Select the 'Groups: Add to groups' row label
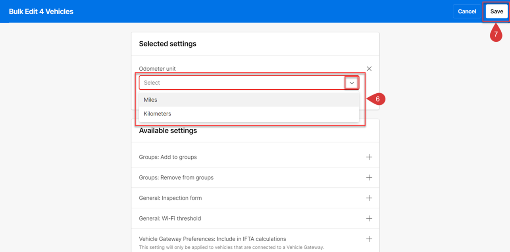 point(168,157)
